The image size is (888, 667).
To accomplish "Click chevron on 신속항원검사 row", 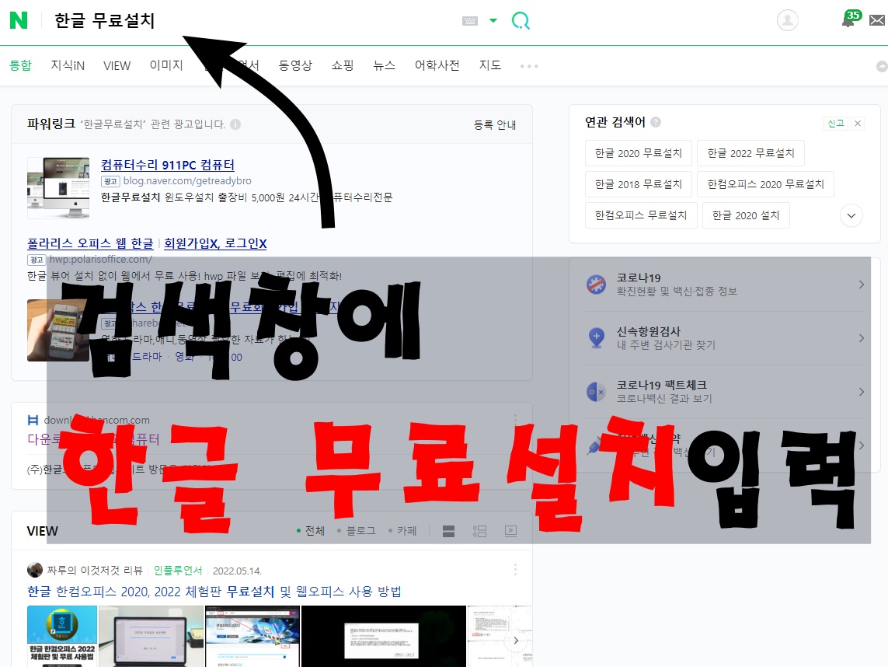I will coord(861,338).
